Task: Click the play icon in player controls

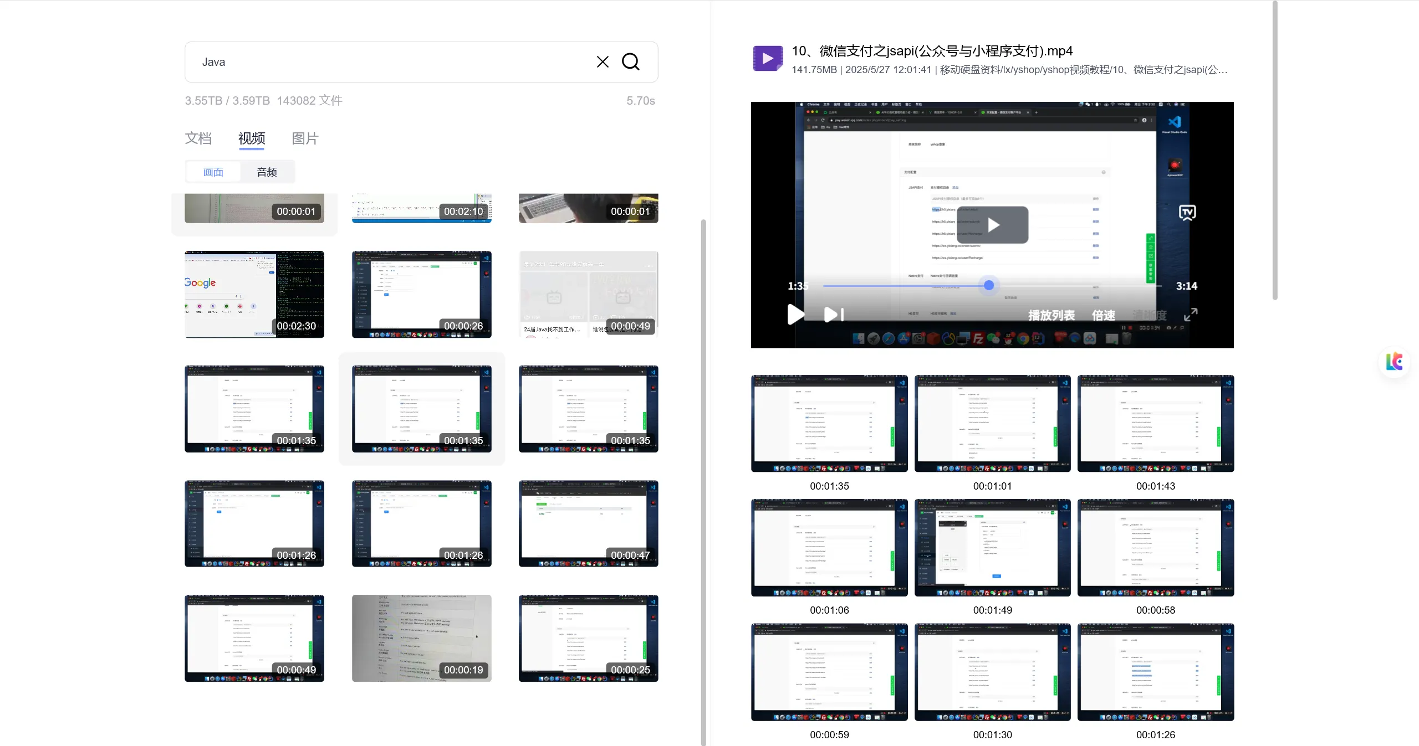Action: pyautogui.click(x=795, y=315)
